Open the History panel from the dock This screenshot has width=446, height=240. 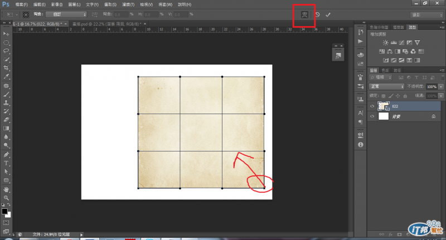tap(360, 32)
